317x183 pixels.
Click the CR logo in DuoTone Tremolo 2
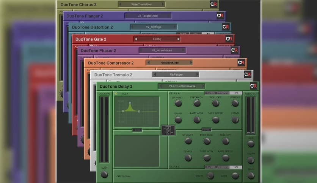point(248,74)
